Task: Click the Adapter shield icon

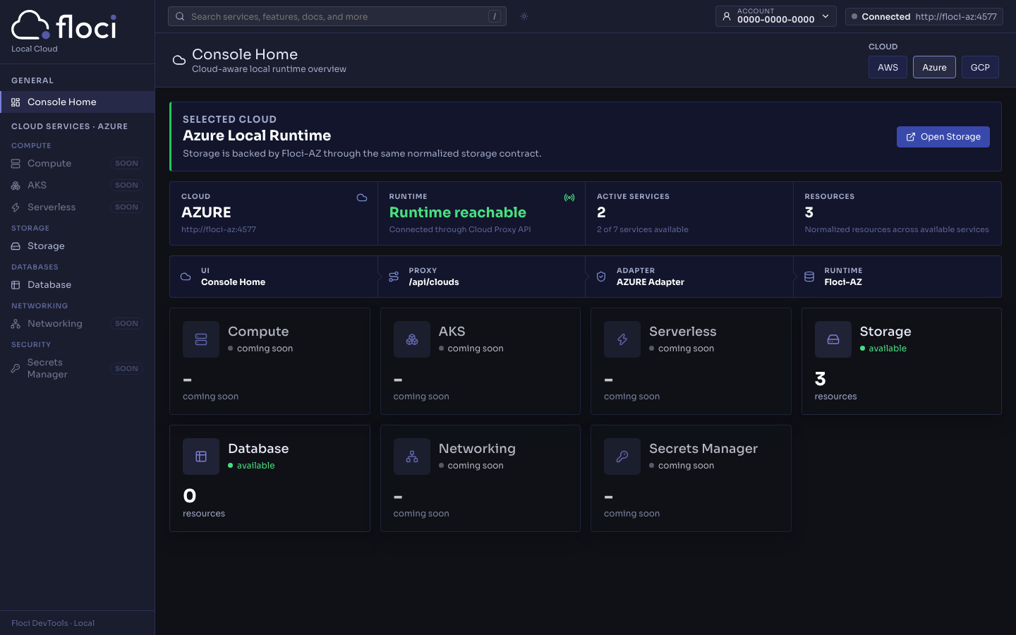Action: click(x=601, y=277)
